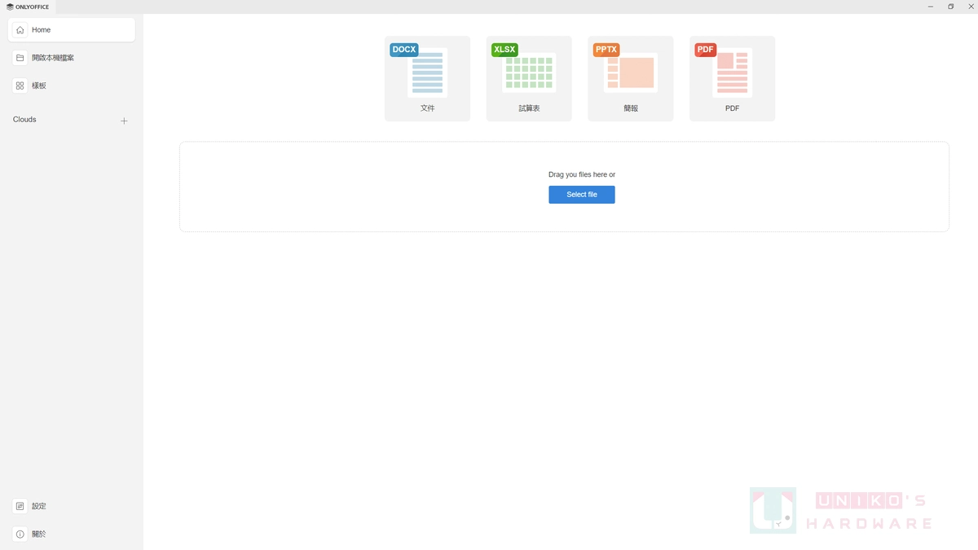Viewport: 978px width, 550px height.
Task: Open the Home label in sidebar
Action: point(41,30)
